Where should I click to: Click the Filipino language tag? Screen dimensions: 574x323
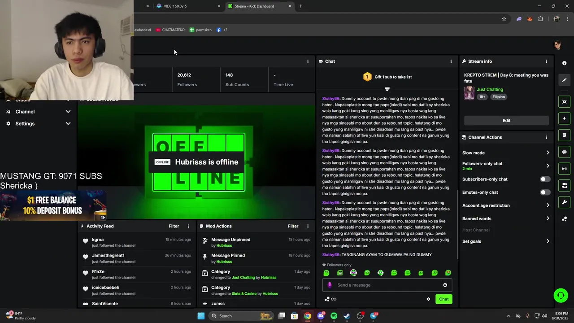499,97
